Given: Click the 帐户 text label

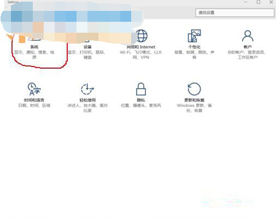Looking at the screenshot, I should click(248, 47).
